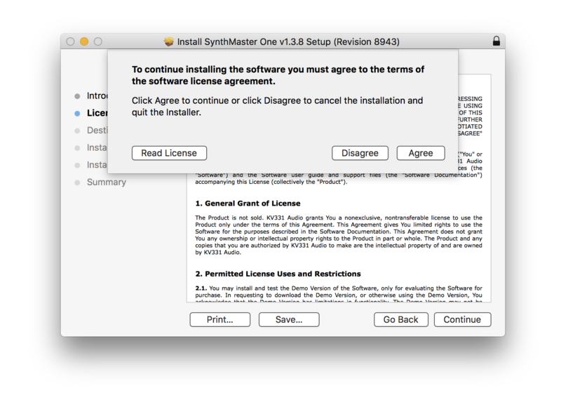Click the Destination step bullet dot
561x407 pixels.
tap(77, 131)
